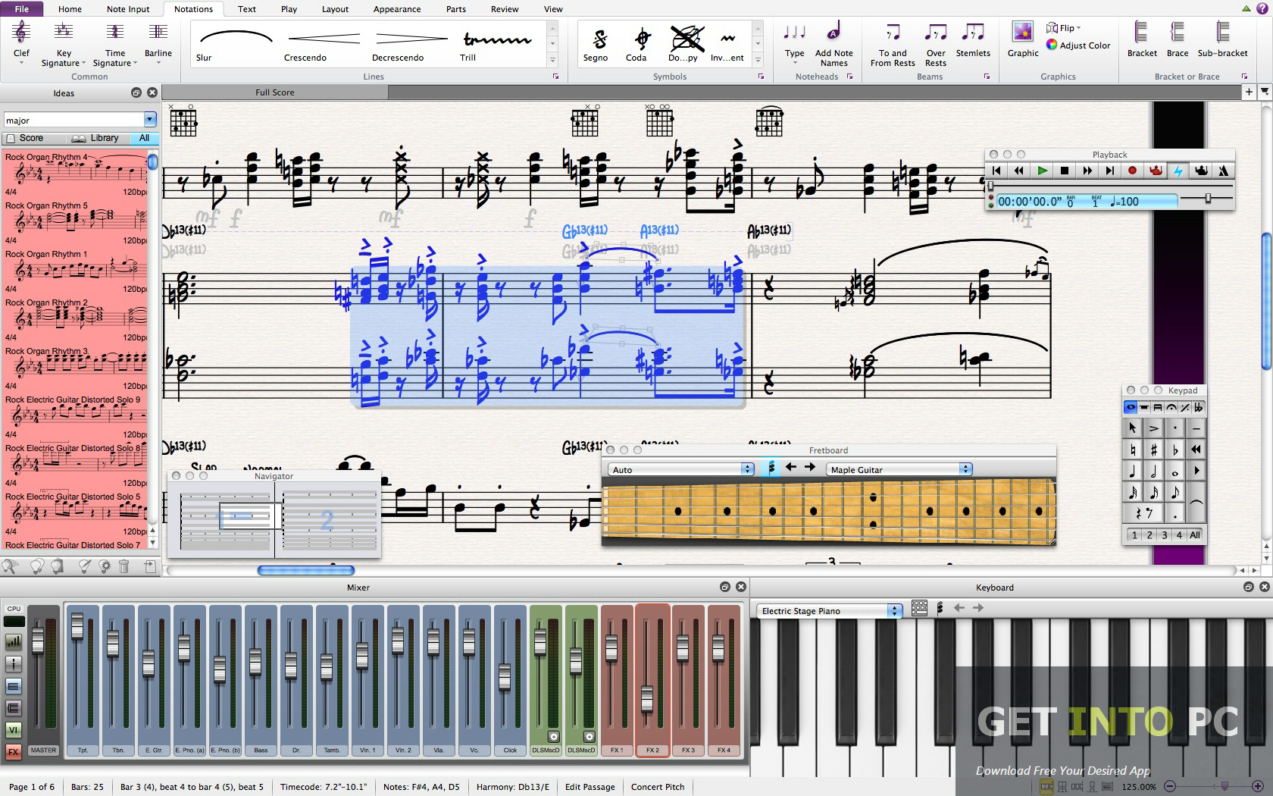This screenshot has height=796, width=1273.
Task: Select the Tpt. channel label in Mixer
Action: pyautogui.click(x=83, y=751)
